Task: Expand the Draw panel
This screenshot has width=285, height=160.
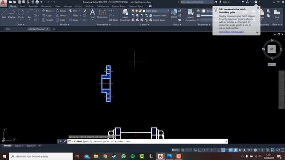Action: pyautogui.click(x=20, y=24)
